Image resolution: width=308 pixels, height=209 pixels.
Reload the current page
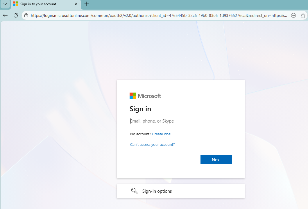tap(16, 15)
